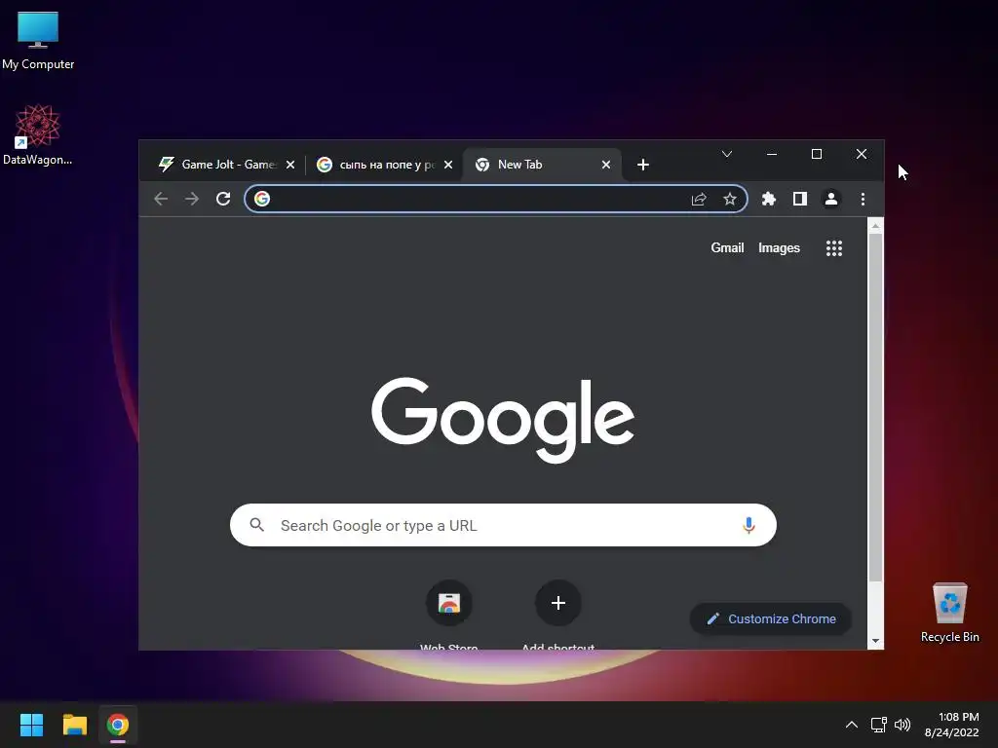Open the volume tray icon
The image size is (998, 748).
(x=902, y=725)
